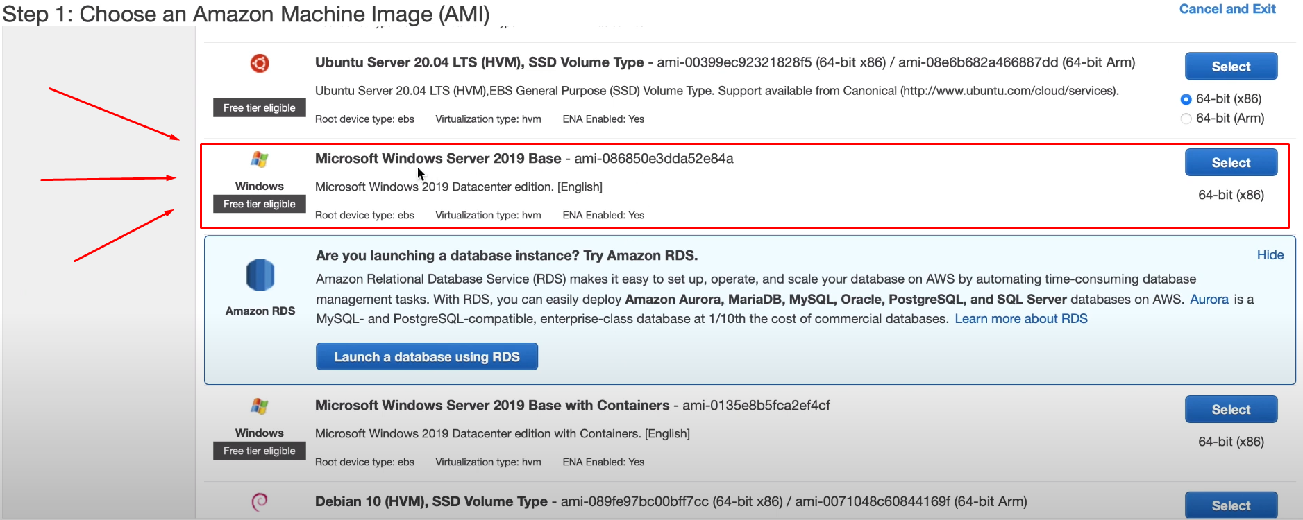This screenshot has height=520, width=1303.
Task: Click the Windows logo for Server 2019 Base
Action: coord(260,159)
